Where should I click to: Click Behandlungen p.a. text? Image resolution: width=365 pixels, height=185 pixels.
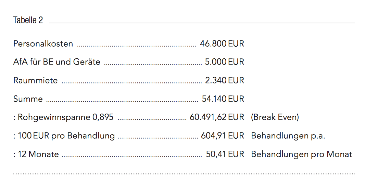[288, 136]
